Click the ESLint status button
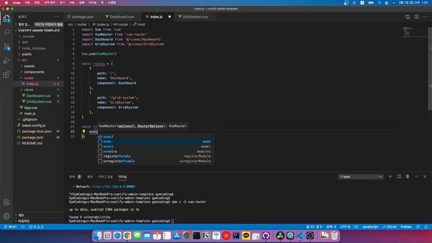 (x=389, y=227)
